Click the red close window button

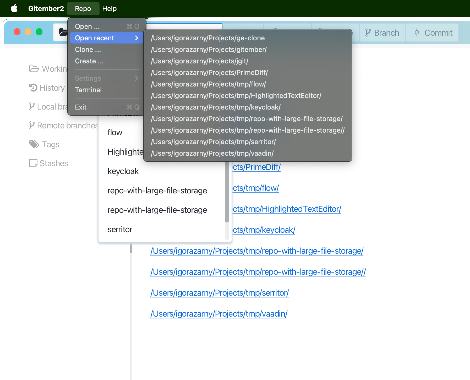point(17,32)
